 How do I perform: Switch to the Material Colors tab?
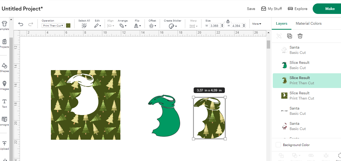(x=308, y=23)
